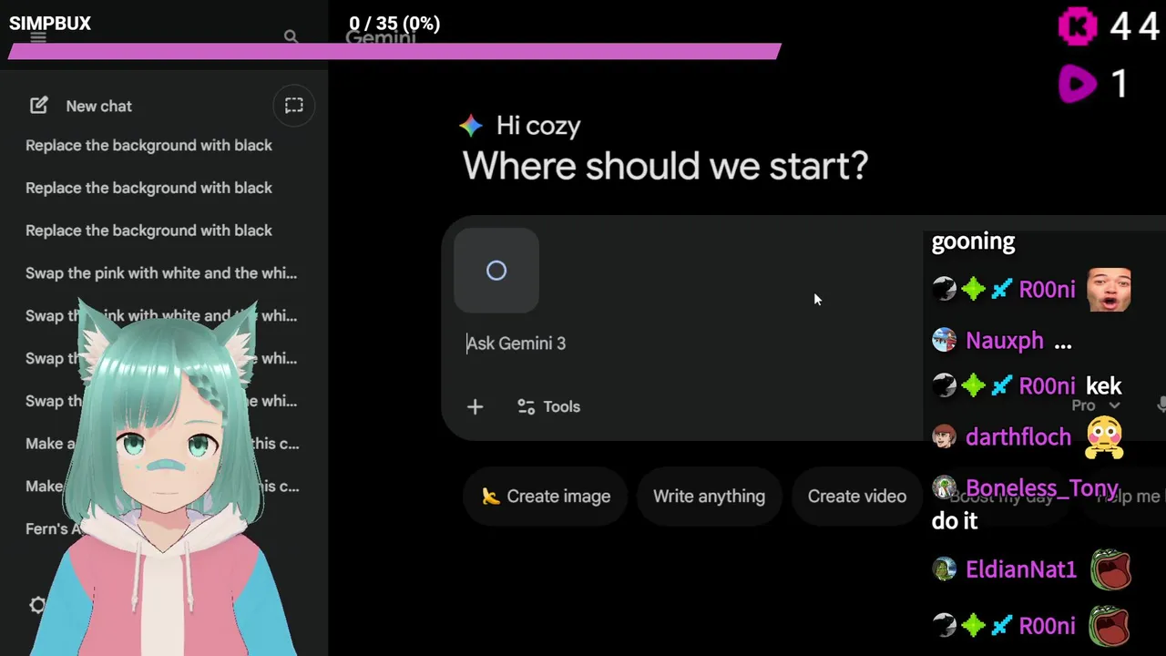Click the plus icon to add files
The width and height of the screenshot is (1166, 656).
click(476, 407)
